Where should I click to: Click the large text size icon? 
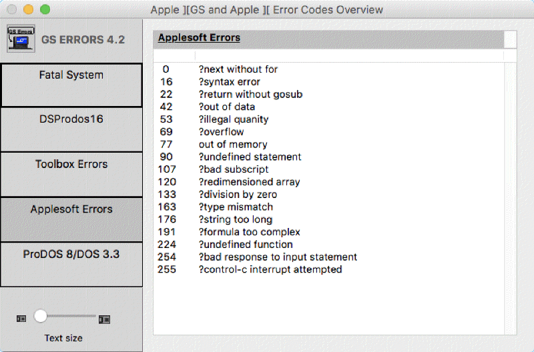pos(104,319)
